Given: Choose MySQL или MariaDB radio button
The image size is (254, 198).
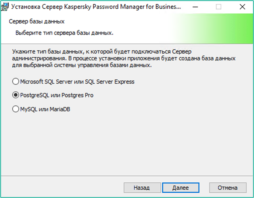Looking at the screenshot, I should (16, 109).
